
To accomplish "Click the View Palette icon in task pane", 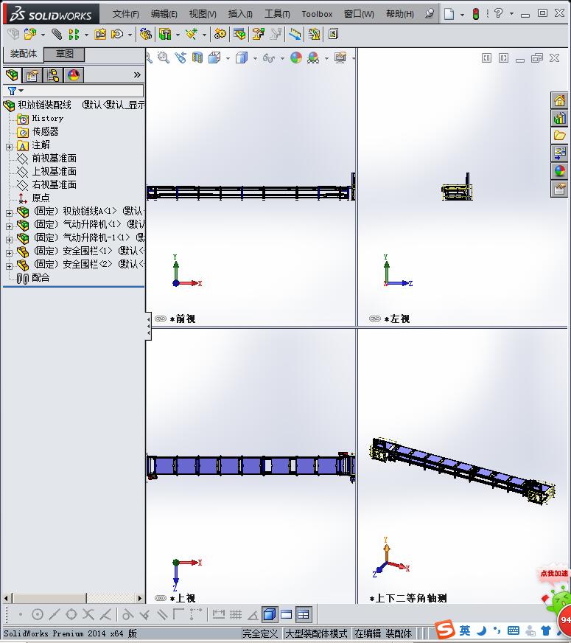I will point(559,153).
